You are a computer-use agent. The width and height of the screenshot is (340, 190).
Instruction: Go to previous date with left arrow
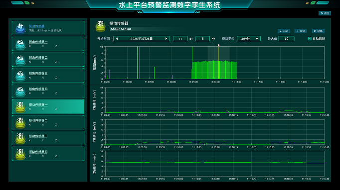tap(117, 39)
